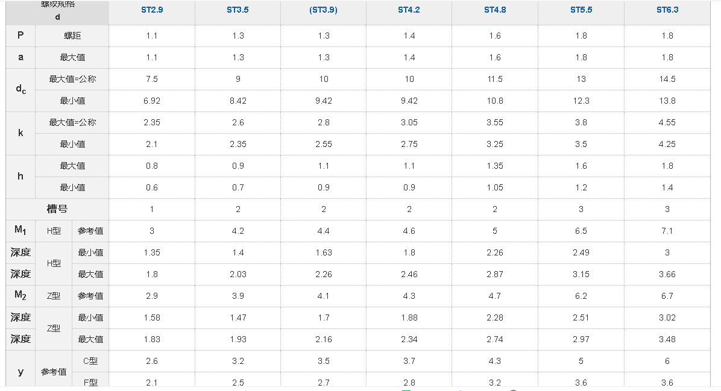The height and width of the screenshot is (391, 721).
Task: Select the 3.15 depth value under ST5.5
Action: [x=581, y=274]
